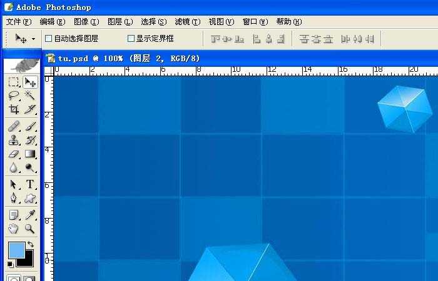
Task: Select the Notes tool
Action: [13, 215]
